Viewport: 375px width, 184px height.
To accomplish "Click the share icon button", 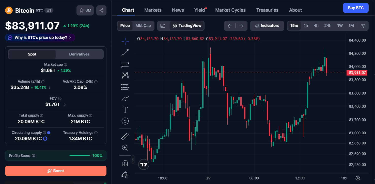I will [101, 10].
